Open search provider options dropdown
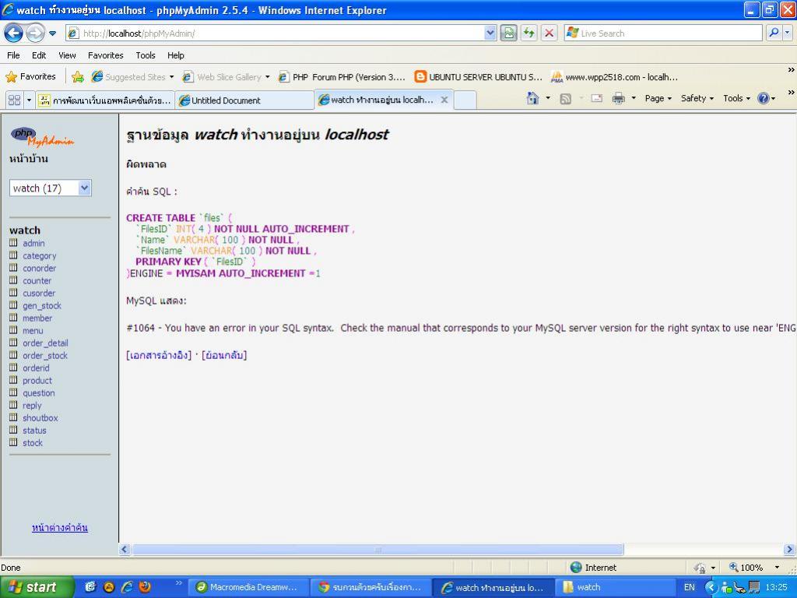This screenshot has height=598, width=797. click(788, 33)
